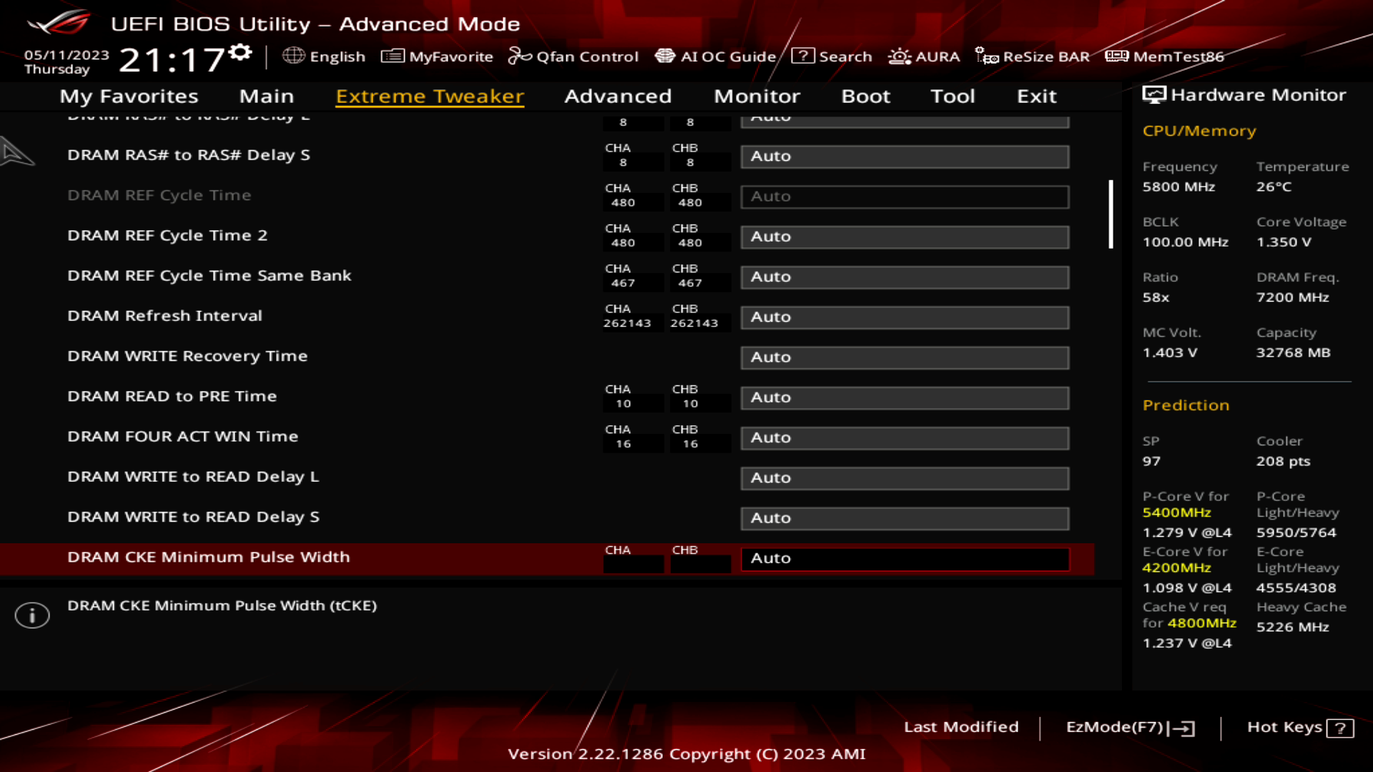Click the Search question mark icon
The width and height of the screenshot is (1373, 772).
point(803,56)
